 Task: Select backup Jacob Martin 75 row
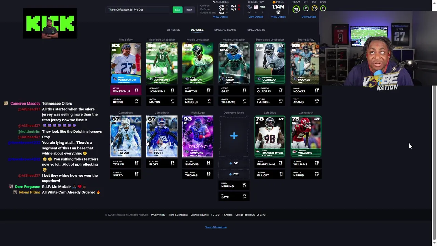pyautogui.click(x=161, y=101)
